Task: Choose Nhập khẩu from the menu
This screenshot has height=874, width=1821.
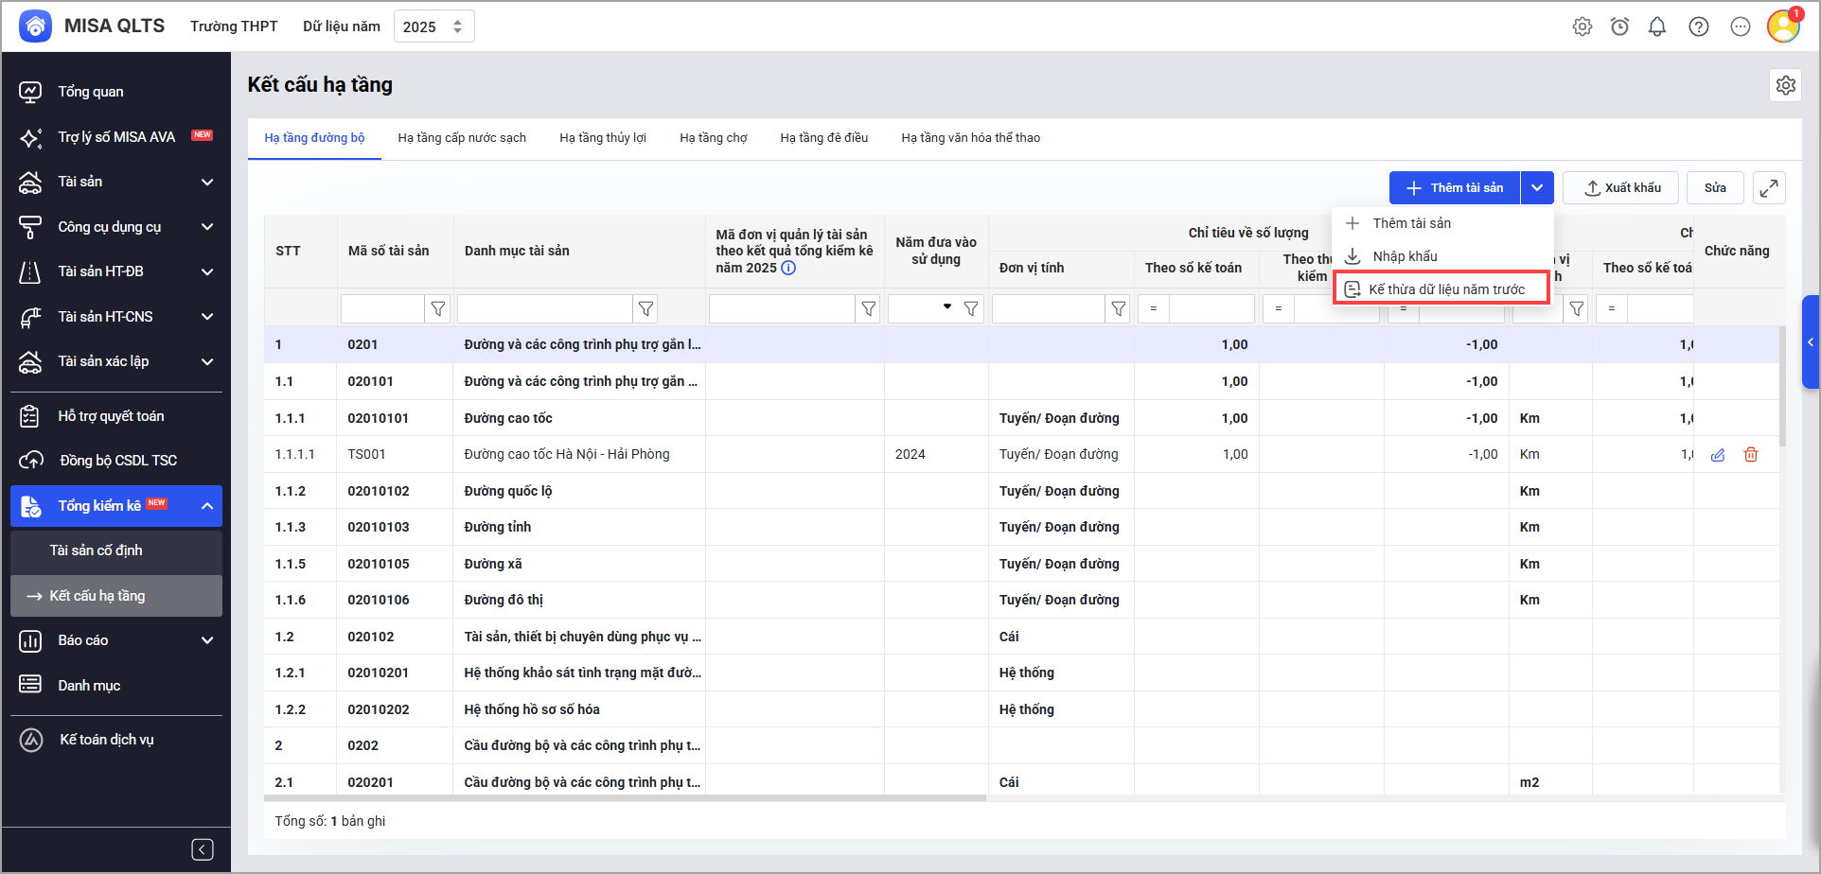Action: (x=1405, y=256)
